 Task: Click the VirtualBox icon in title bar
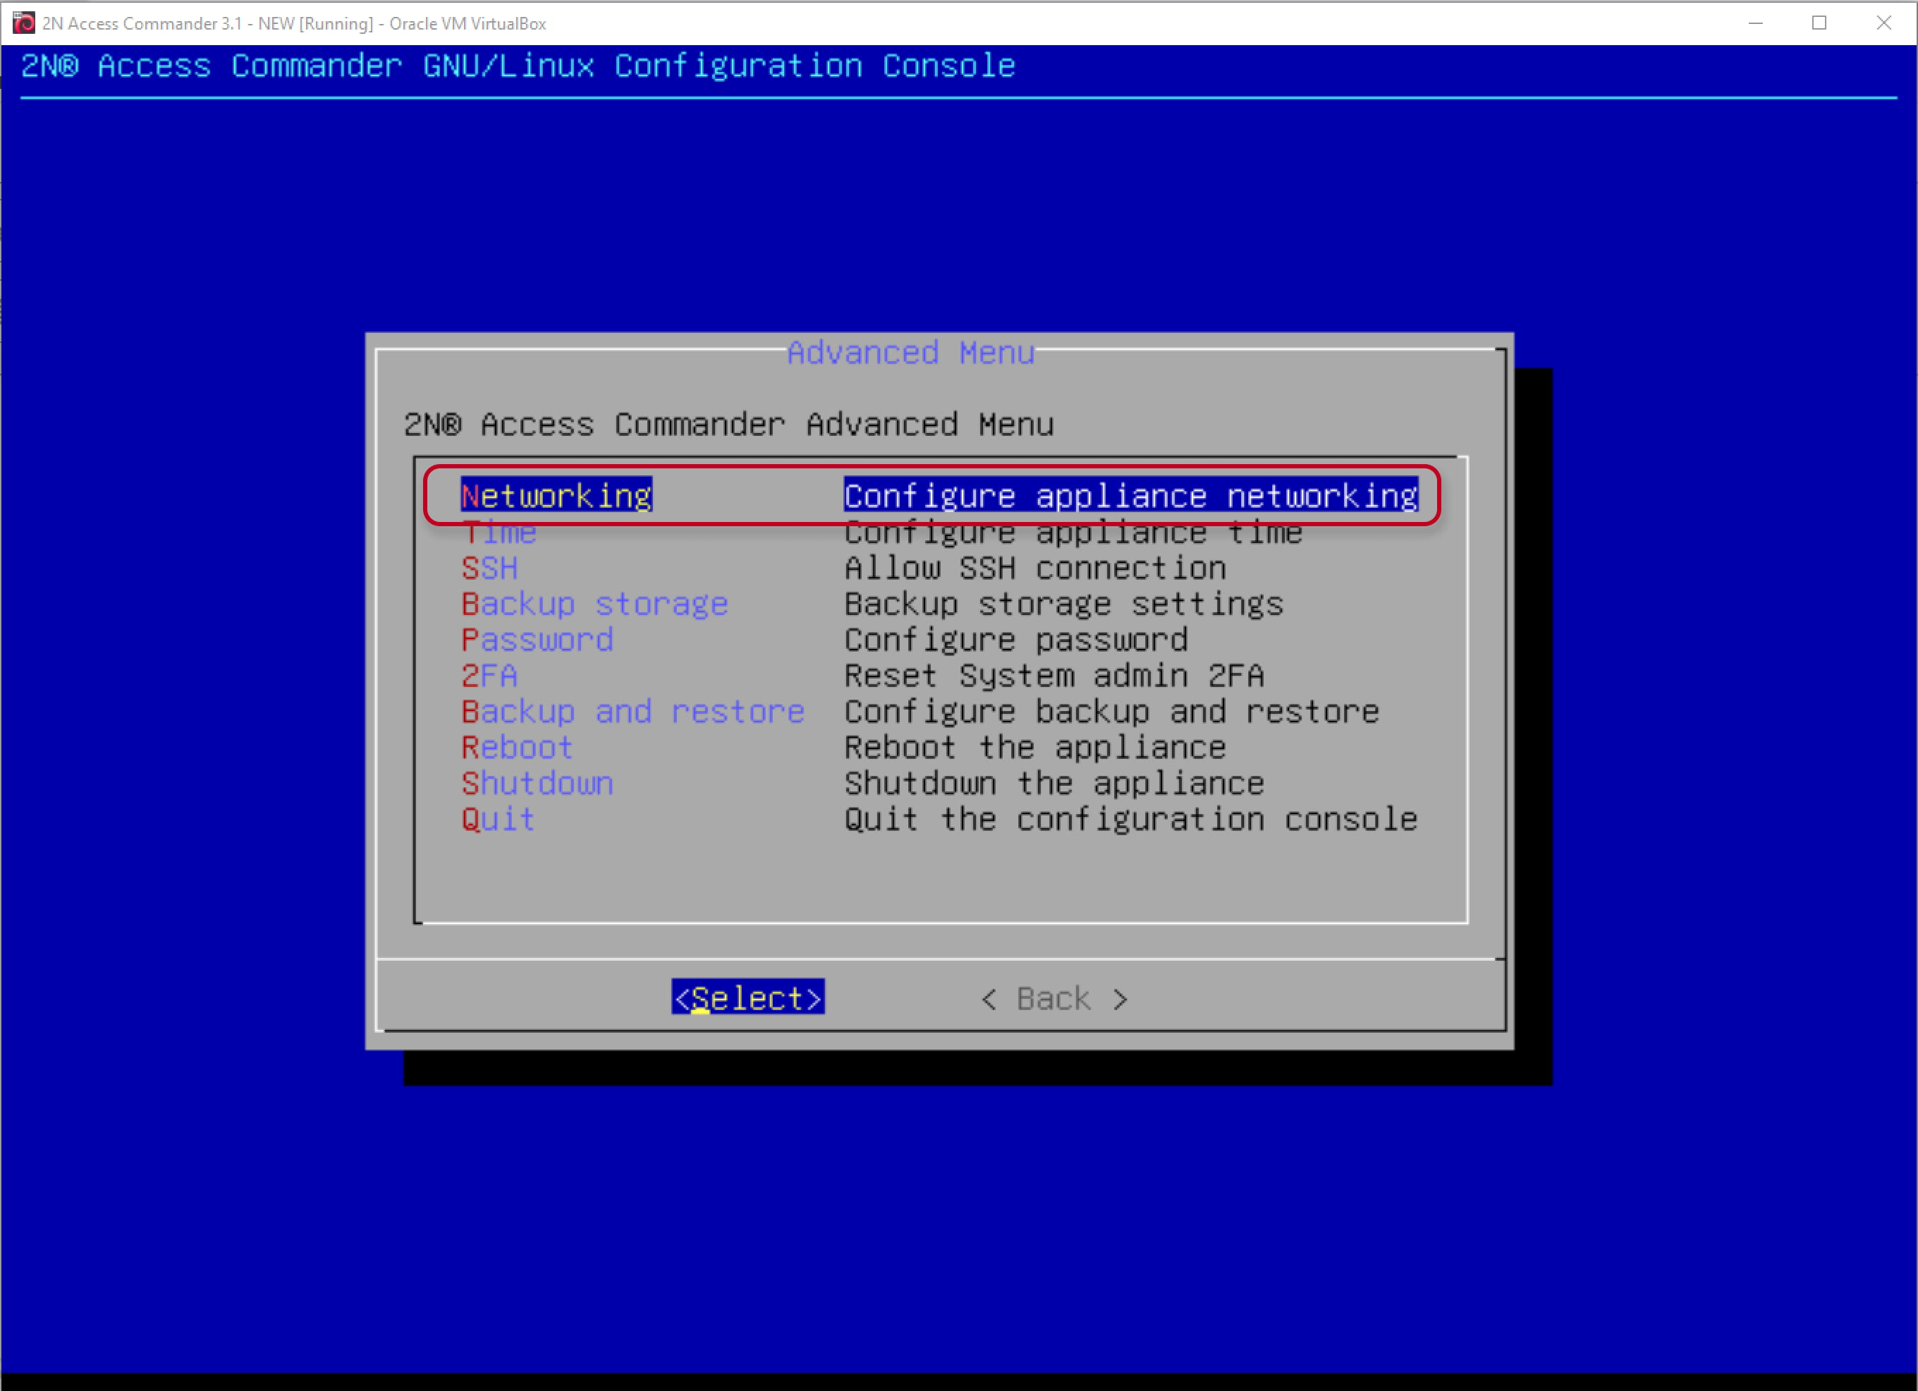point(24,23)
